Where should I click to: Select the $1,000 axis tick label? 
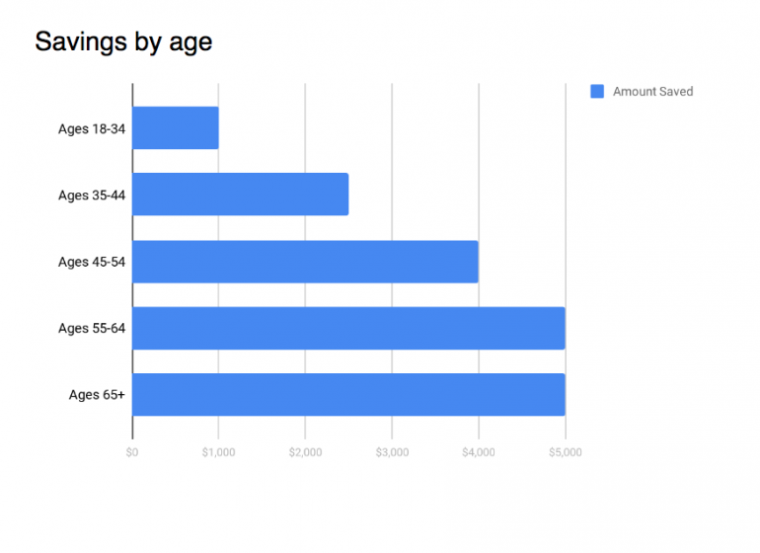point(218,452)
